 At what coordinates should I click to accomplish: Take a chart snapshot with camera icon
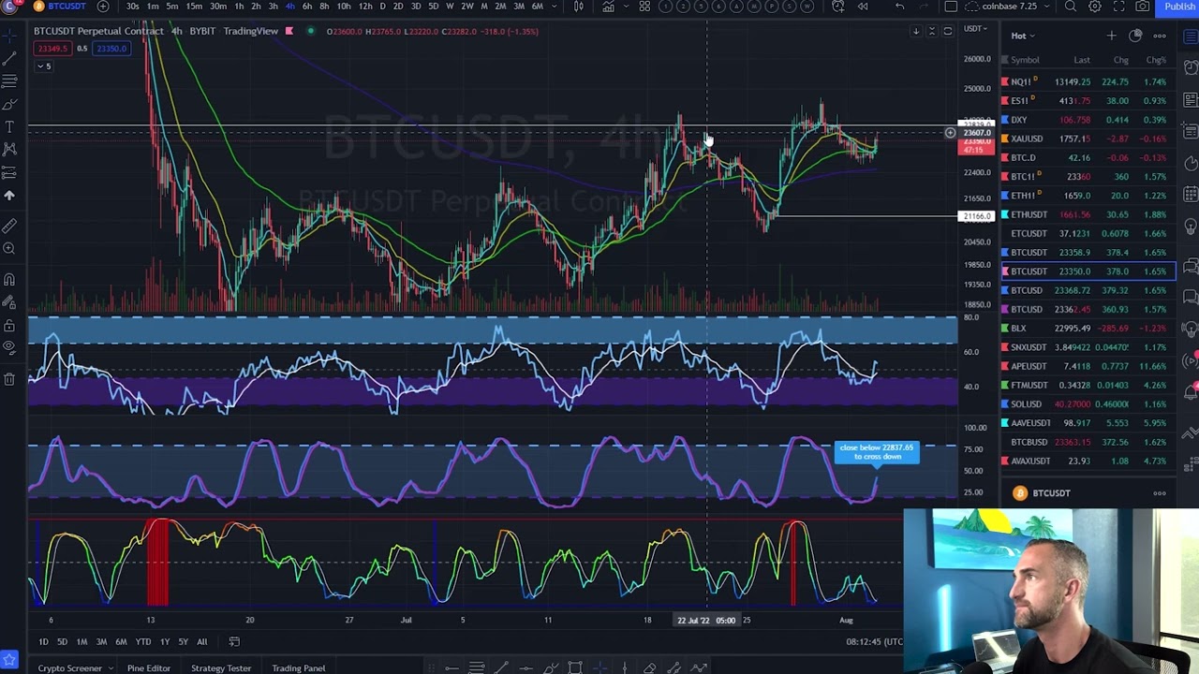click(x=1143, y=7)
